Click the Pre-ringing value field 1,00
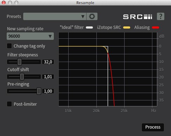The height and width of the screenshot is (136, 171). click(x=48, y=91)
